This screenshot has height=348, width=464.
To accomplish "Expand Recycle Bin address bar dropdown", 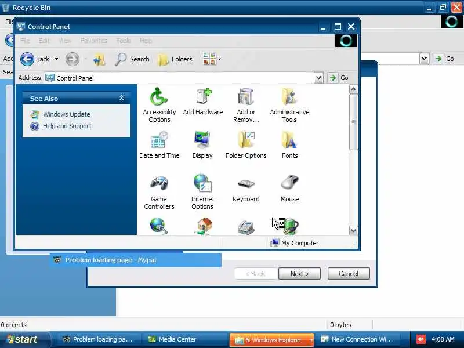I will [x=424, y=59].
